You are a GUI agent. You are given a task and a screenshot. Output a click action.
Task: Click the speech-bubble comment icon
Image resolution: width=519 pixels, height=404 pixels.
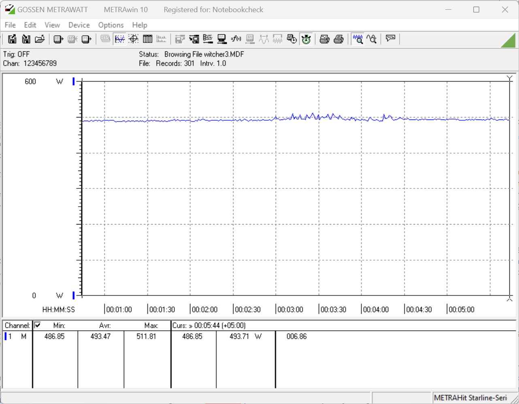[x=391, y=39]
